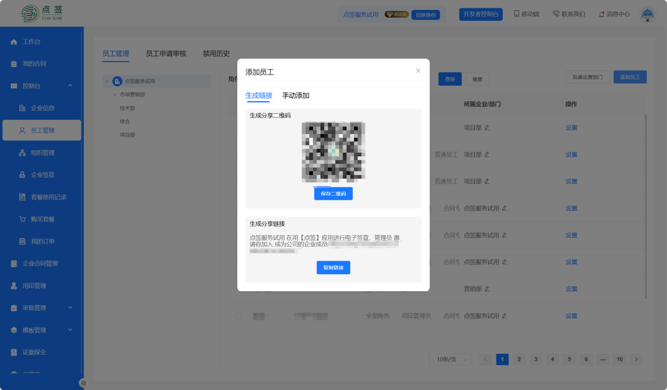Open 购买套餐 cart item
The width and height of the screenshot is (667, 390).
(x=42, y=219)
